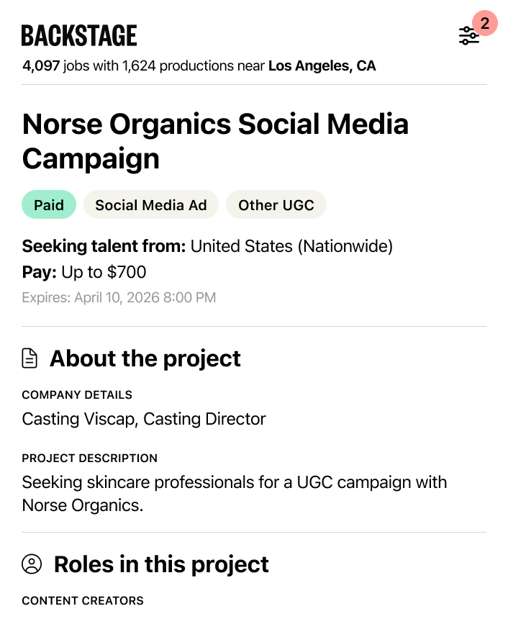
Task: Click the Seeking talent from United States line
Action: click(x=207, y=247)
